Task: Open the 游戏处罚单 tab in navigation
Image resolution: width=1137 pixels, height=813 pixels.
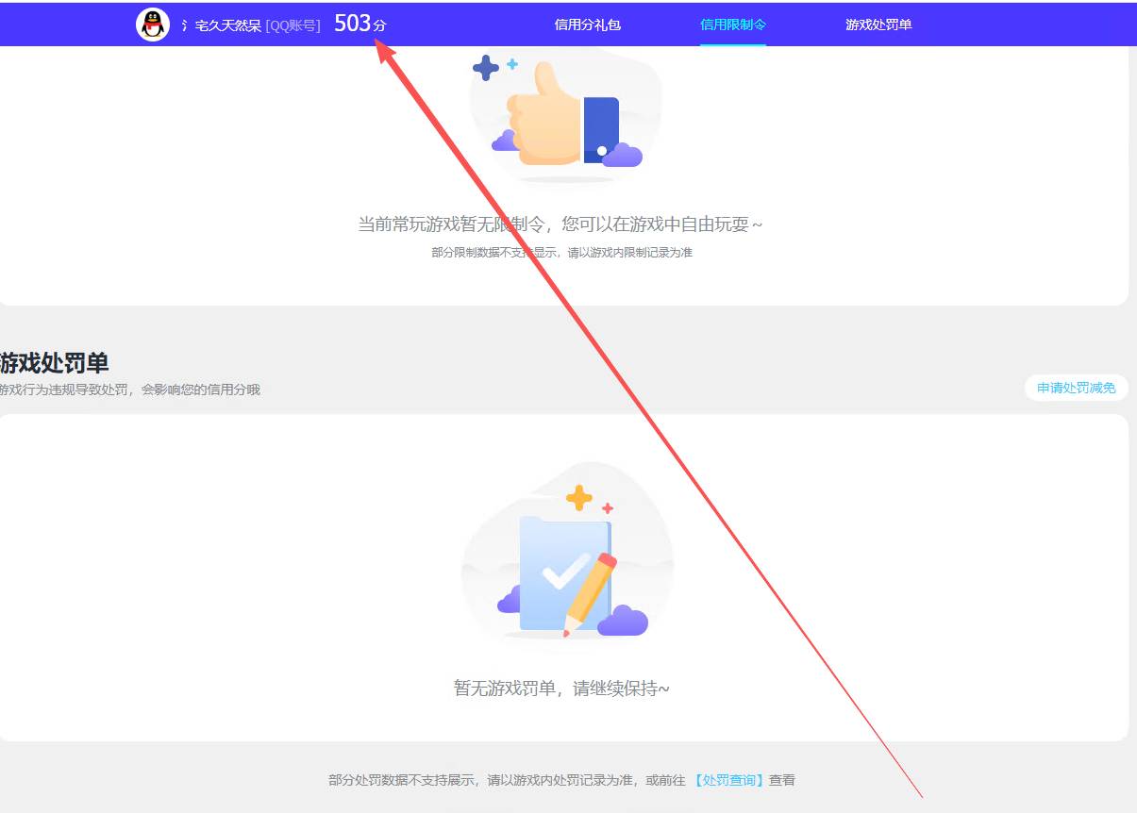Action: (x=877, y=25)
